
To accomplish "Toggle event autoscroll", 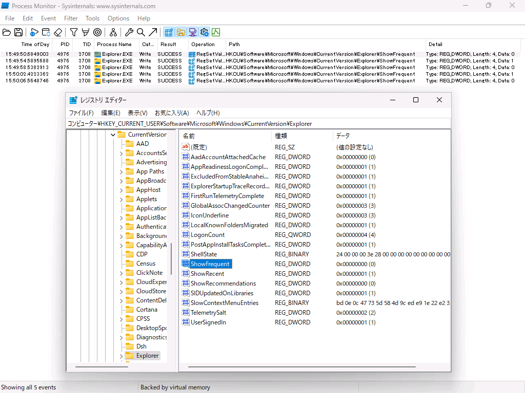I will (x=46, y=32).
